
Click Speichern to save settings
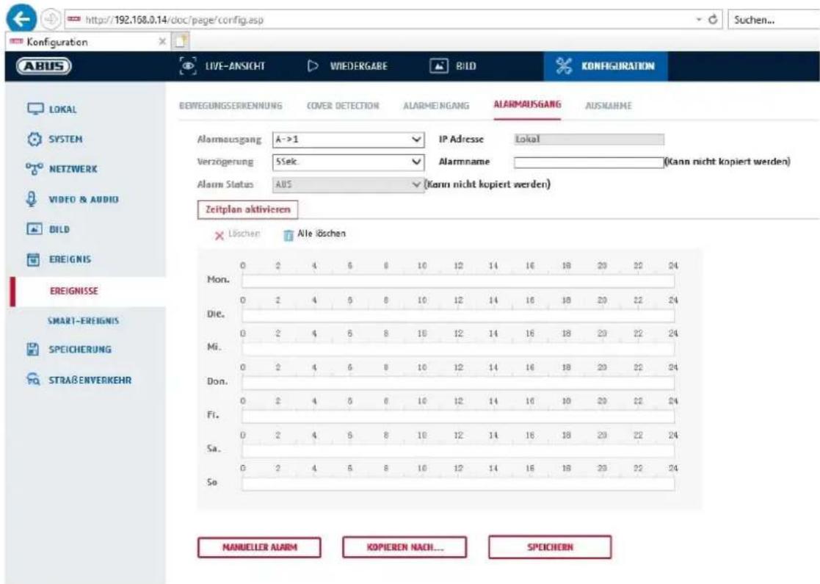pyautogui.click(x=550, y=547)
